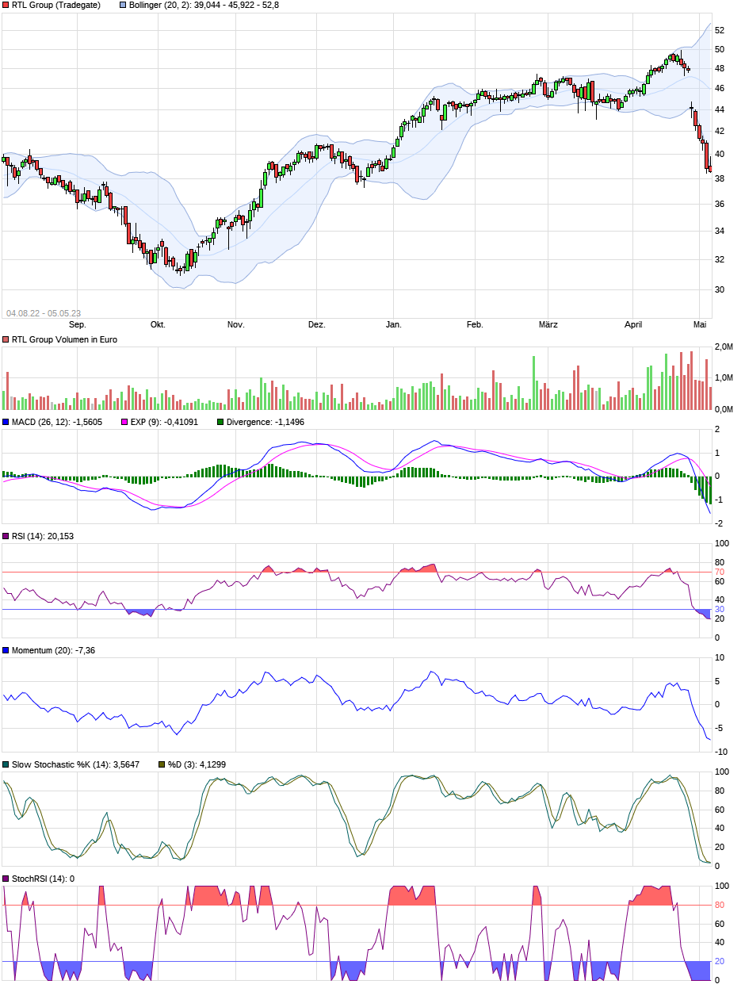Viewport: 745px width, 988px height.
Task: Click the purple StochRSI (14) legend swatch
Action: pyautogui.click(x=6, y=879)
